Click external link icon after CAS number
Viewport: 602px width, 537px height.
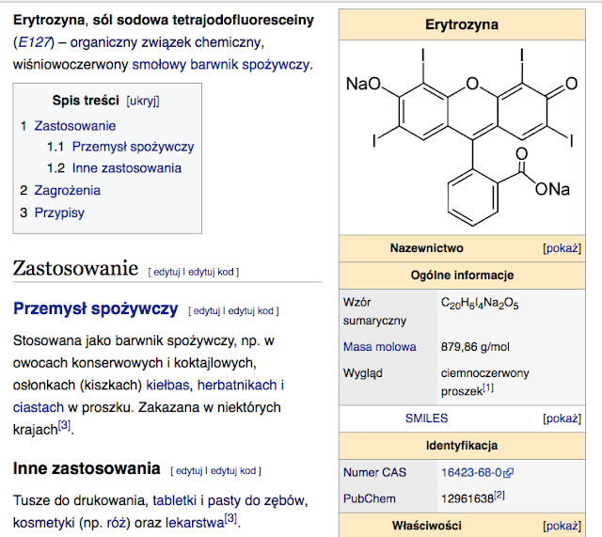(508, 473)
